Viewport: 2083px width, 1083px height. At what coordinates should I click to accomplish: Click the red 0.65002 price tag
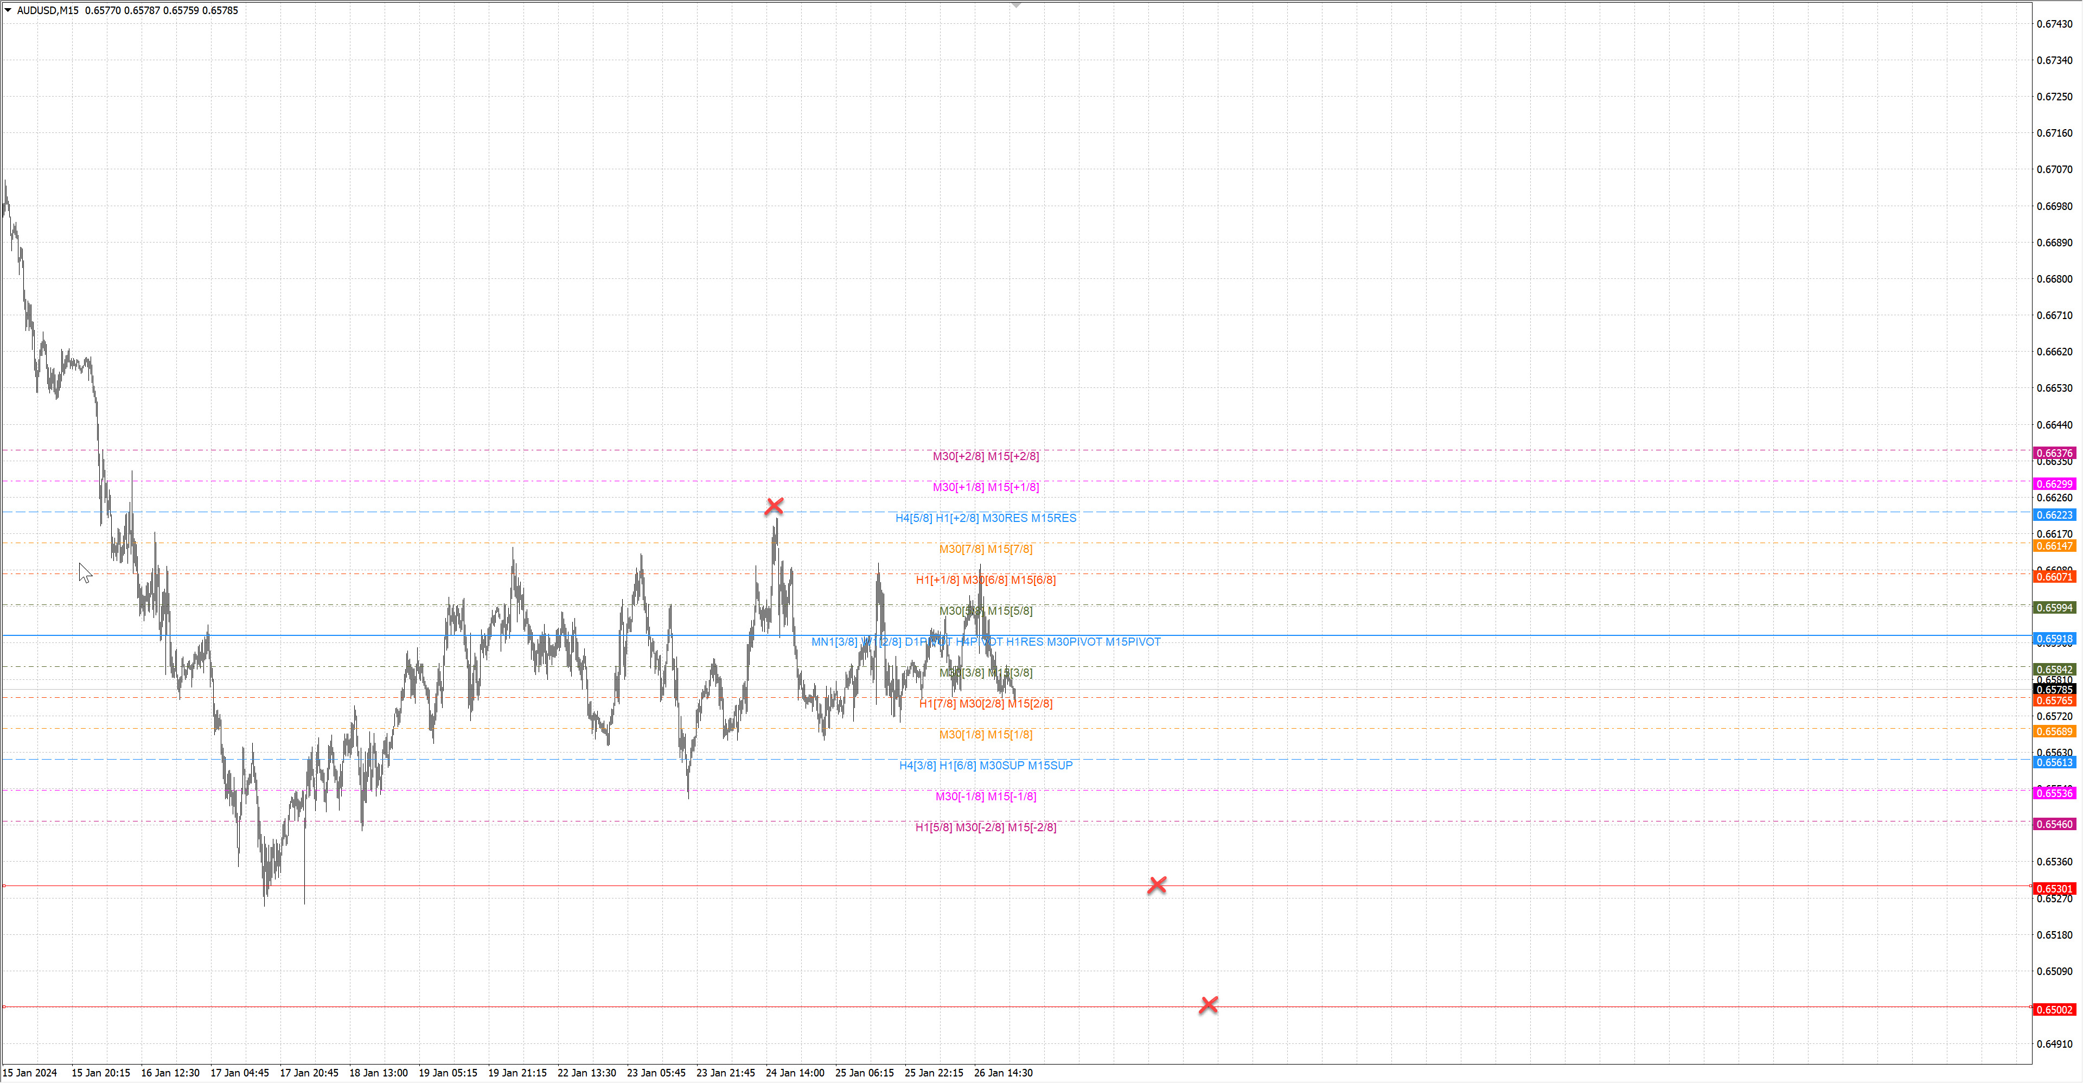click(2054, 1009)
